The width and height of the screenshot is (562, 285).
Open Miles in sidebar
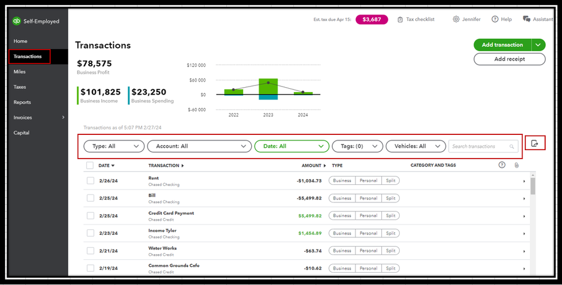coord(20,72)
